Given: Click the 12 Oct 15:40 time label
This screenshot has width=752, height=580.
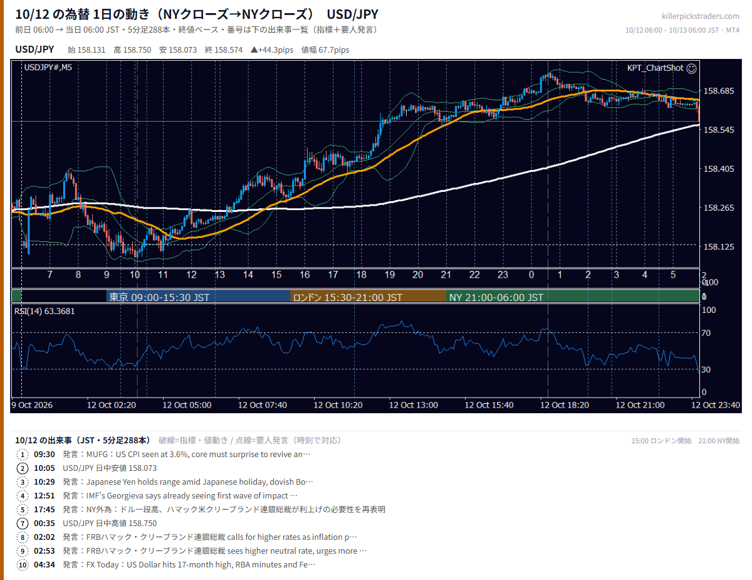Looking at the screenshot, I should 489,405.
